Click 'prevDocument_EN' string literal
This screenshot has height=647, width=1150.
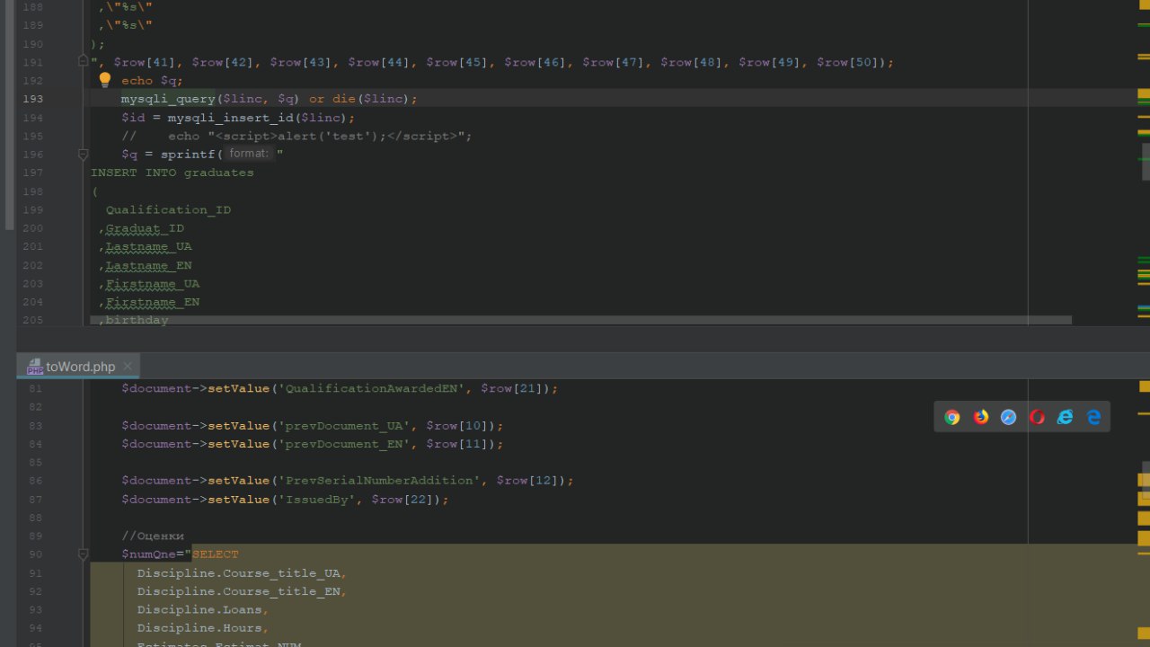344,444
